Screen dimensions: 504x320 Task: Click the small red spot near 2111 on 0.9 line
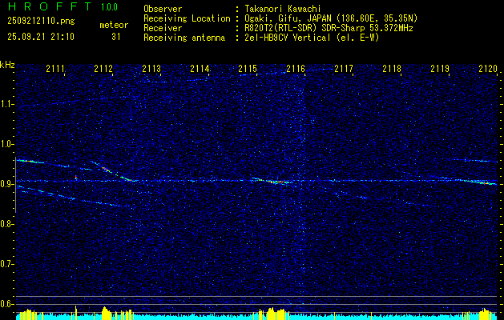(76, 177)
